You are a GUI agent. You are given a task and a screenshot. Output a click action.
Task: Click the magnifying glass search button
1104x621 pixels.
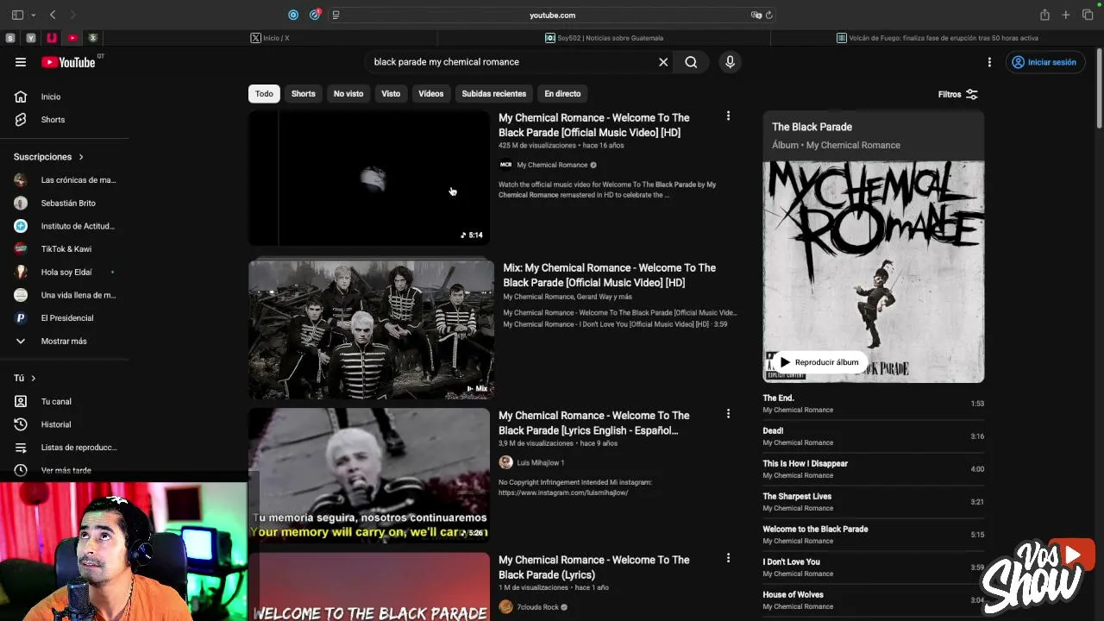(x=691, y=62)
